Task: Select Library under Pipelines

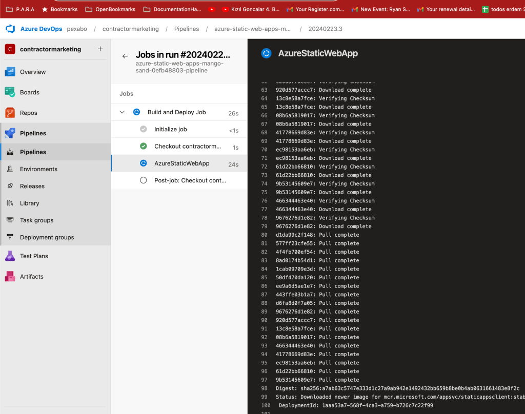Action: click(29, 203)
